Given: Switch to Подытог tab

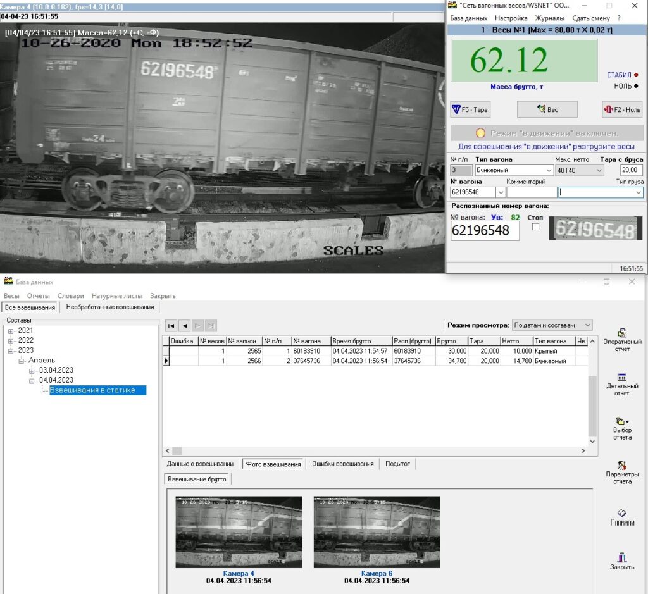Looking at the screenshot, I should point(397,464).
